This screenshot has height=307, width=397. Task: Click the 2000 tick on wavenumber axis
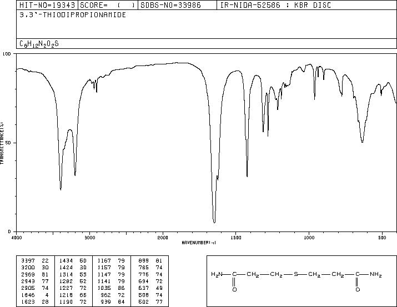coord(163,238)
